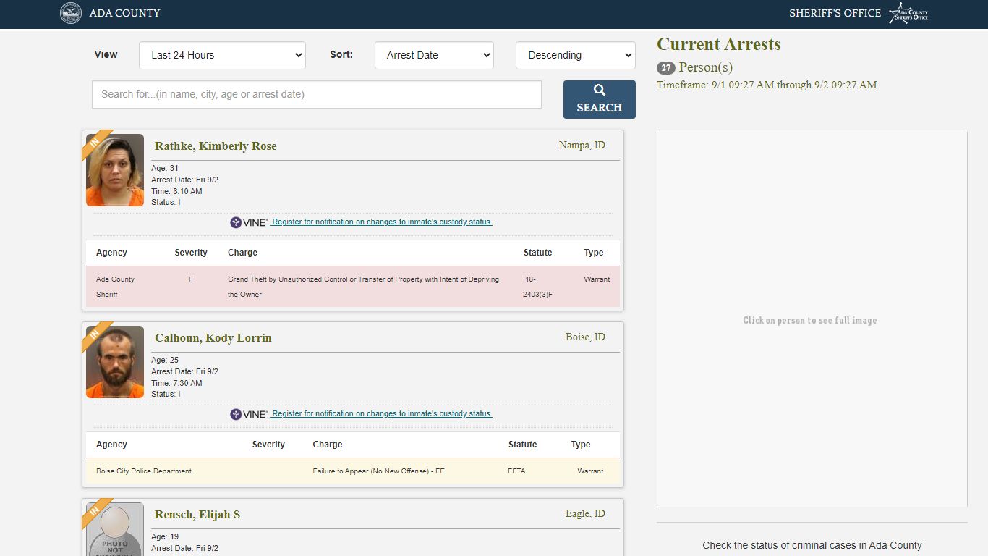Click the I18-2403(3)F statute cell
The height and width of the screenshot is (556, 988).
click(537, 287)
